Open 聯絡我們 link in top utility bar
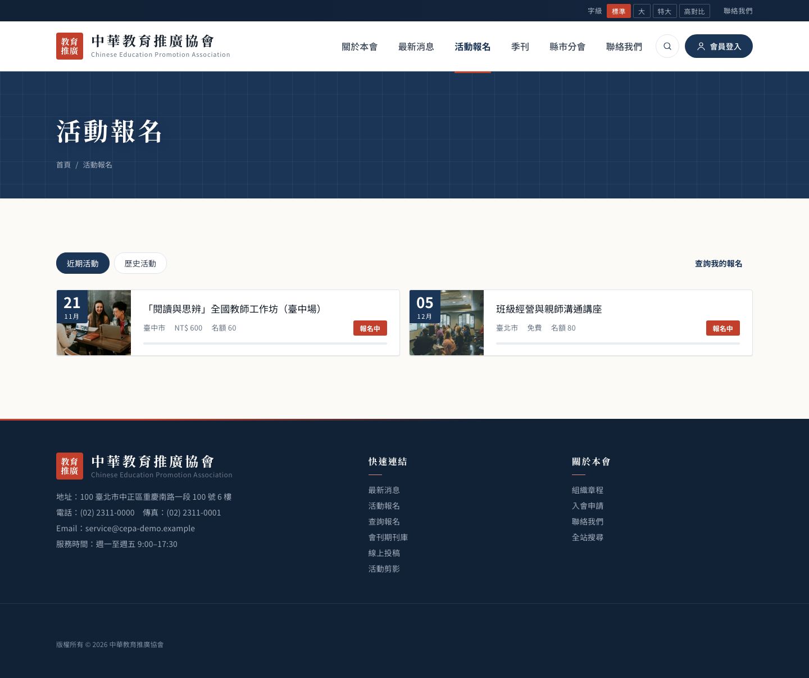 [738, 11]
